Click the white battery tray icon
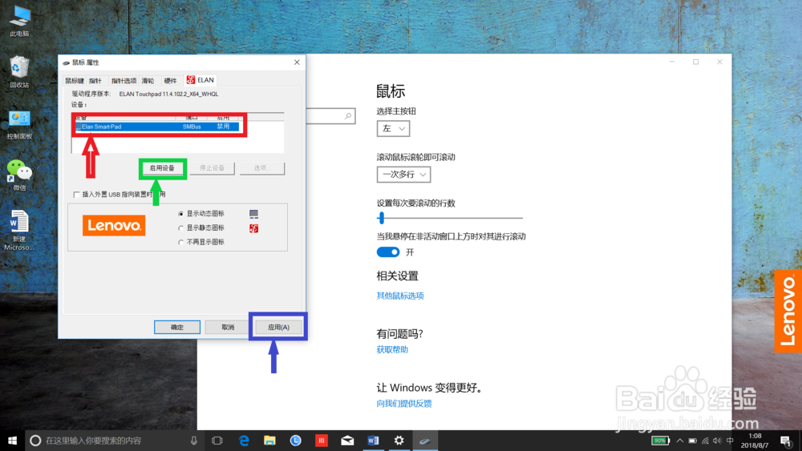This screenshot has width=802, height=451. (693, 441)
